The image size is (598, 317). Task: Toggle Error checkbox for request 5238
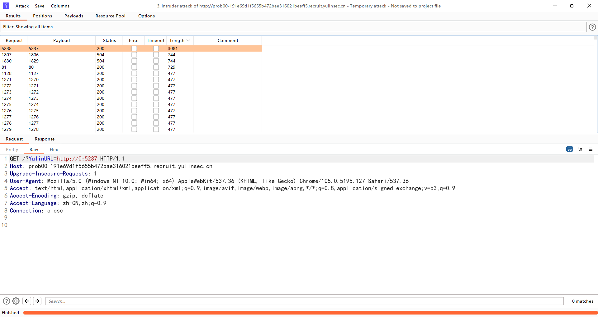(x=134, y=48)
